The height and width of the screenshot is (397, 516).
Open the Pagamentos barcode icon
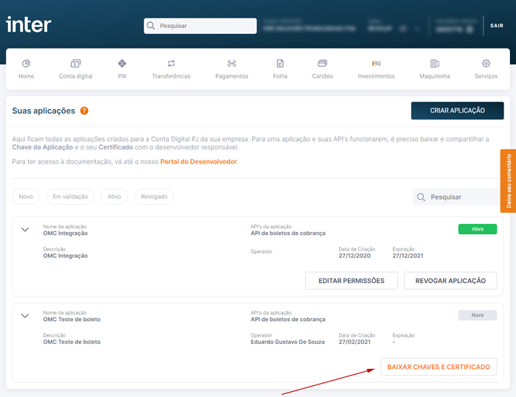pyautogui.click(x=231, y=63)
